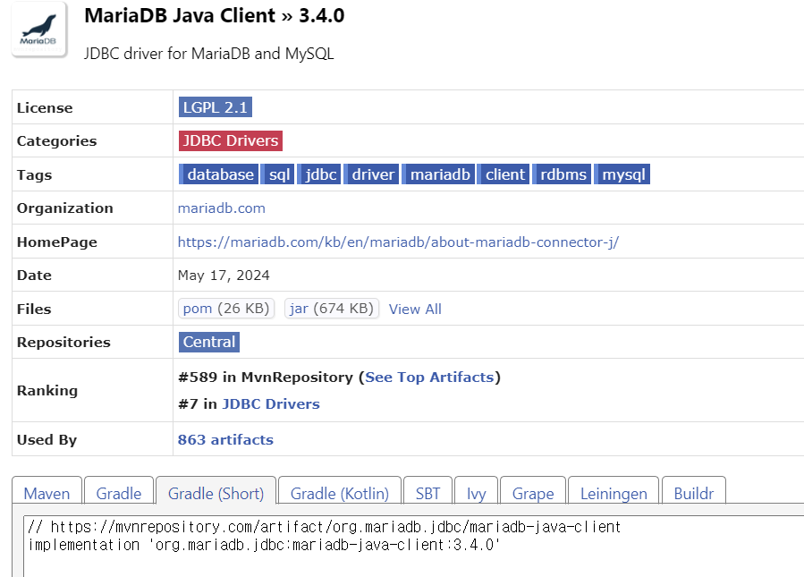Download the pom (26 KB) file
This screenshot has height=577, width=804.
point(226,309)
